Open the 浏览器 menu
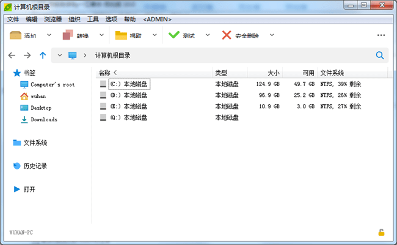This screenshot has height=245, width=397. tap(53, 20)
